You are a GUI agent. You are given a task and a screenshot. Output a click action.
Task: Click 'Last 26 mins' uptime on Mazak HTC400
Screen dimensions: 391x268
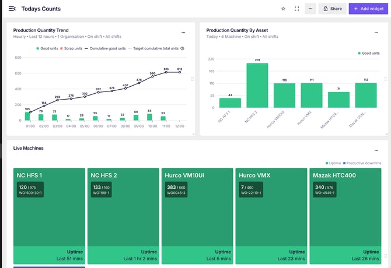coord(365,259)
